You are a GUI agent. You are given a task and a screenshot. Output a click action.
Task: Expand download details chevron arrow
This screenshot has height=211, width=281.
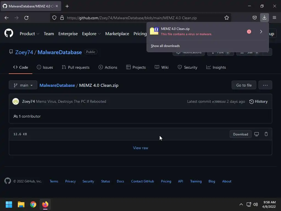pos(261,32)
